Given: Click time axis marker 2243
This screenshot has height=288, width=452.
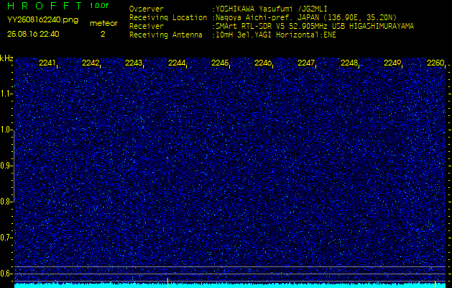Looking at the screenshot, I should click(134, 63).
